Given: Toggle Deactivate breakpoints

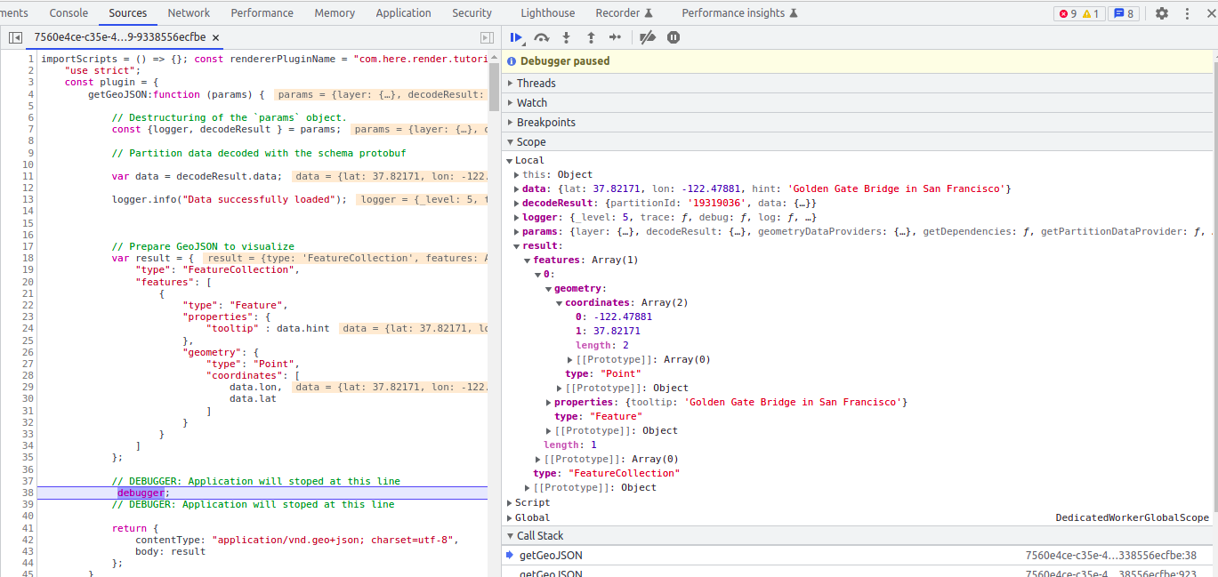Looking at the screenshot, I should 648,38.
